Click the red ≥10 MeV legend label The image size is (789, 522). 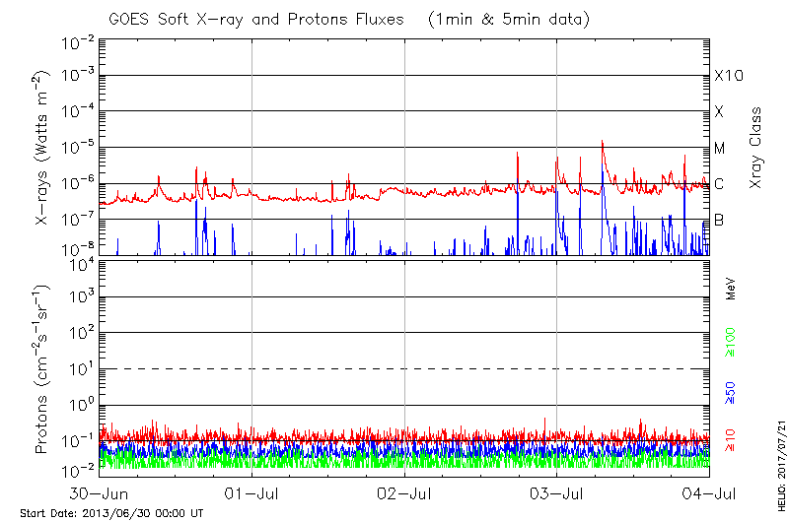(731, 441)
